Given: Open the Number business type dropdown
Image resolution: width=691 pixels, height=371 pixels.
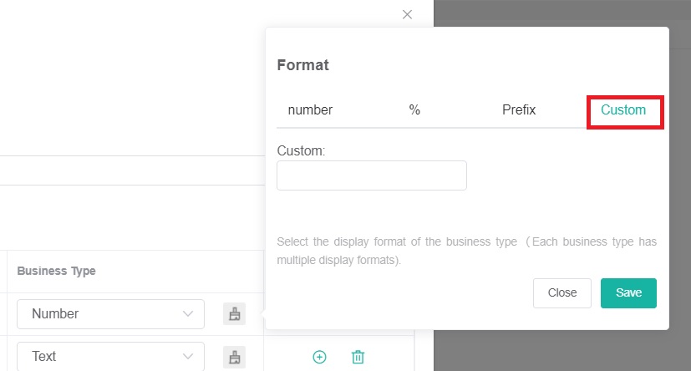Looking at the screenshot, I should point(110,314).
